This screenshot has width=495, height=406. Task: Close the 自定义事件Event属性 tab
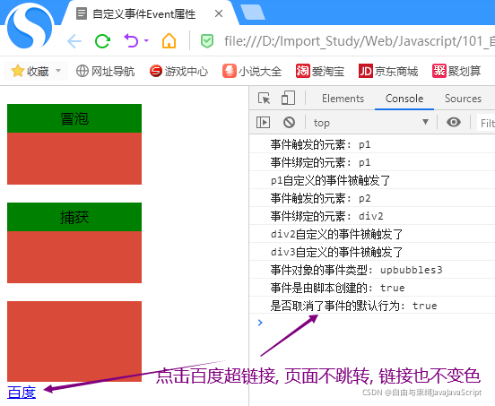point(219,13)
